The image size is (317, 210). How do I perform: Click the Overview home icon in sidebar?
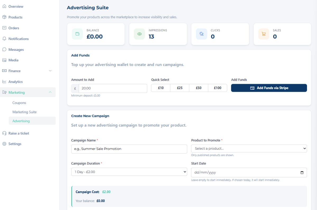(4, 6)
